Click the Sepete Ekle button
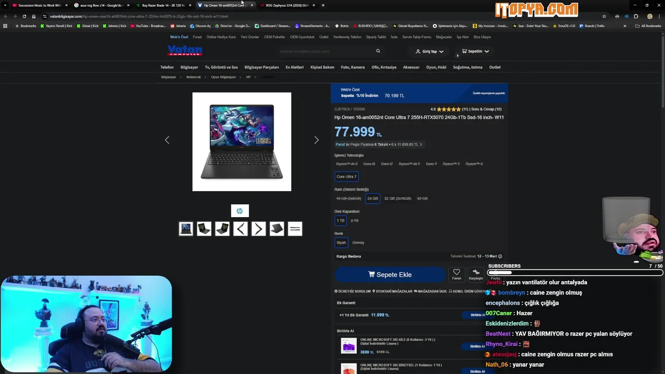Screen dimensions: 665x374 coord(390,274)
